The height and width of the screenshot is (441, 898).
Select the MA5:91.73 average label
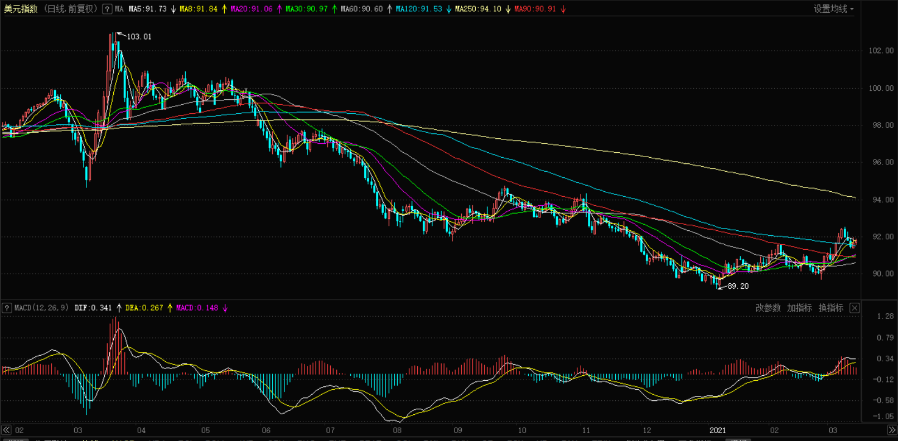click(x=148, y=9)
